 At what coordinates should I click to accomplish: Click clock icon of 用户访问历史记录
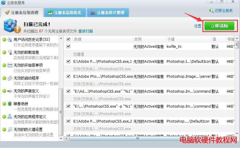[10, 39]
